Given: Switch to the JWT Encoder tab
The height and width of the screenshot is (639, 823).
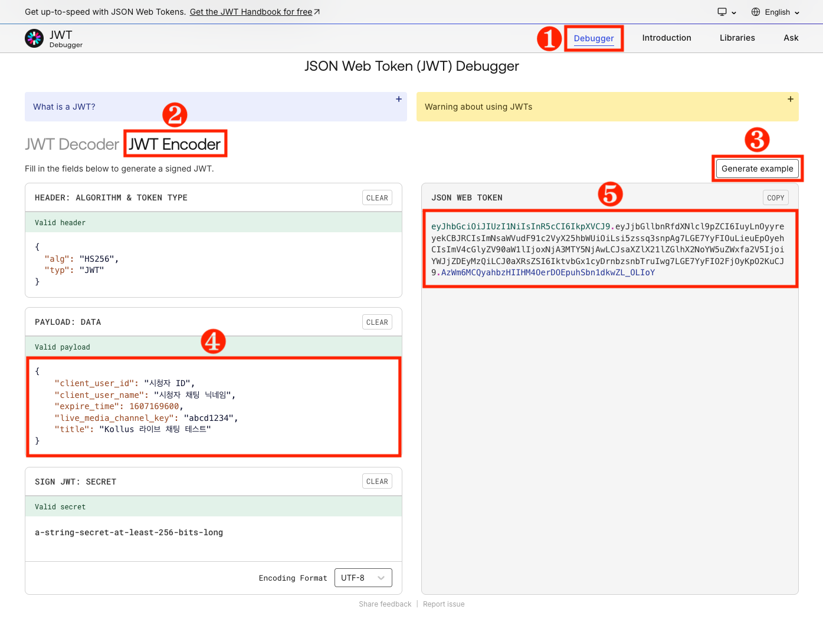Looking at the screenshot, I should (175, 143).
